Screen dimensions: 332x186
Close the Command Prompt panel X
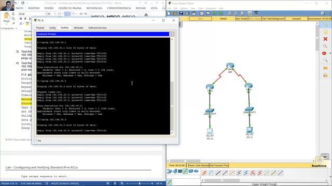(x=171, y=34)
